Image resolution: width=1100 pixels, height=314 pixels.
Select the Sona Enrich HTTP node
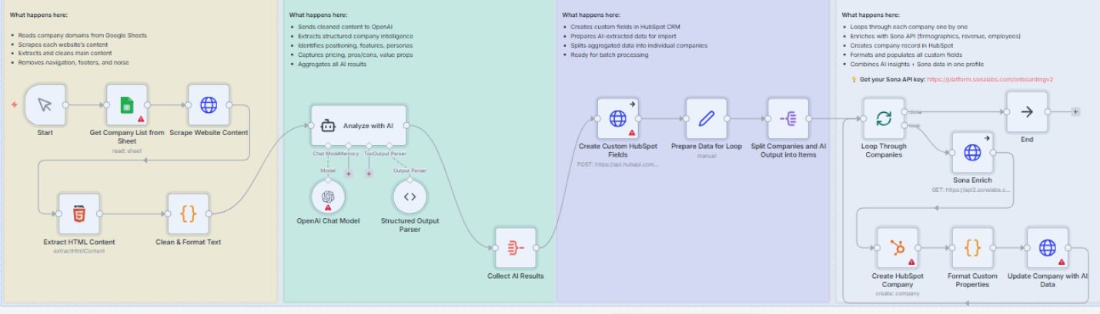pyautogui.click(x=972, y=153)
